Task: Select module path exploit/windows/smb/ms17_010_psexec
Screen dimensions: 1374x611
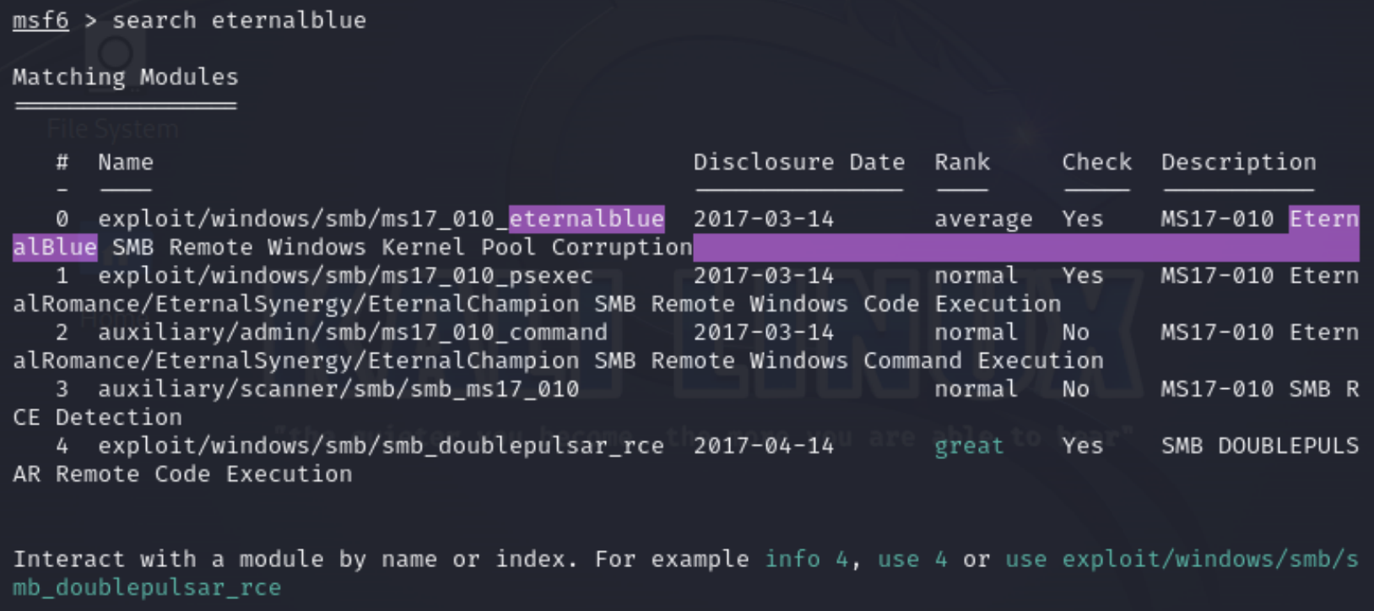Action: (x=346, y=276)
